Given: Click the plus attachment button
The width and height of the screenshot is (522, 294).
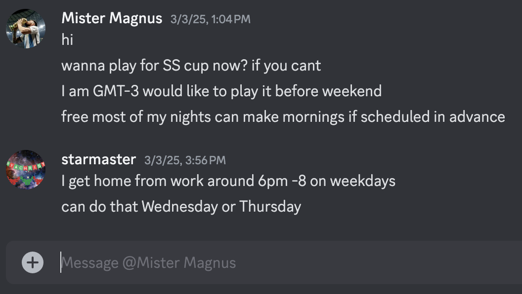Looking at the screenshot, I should 33,262.
